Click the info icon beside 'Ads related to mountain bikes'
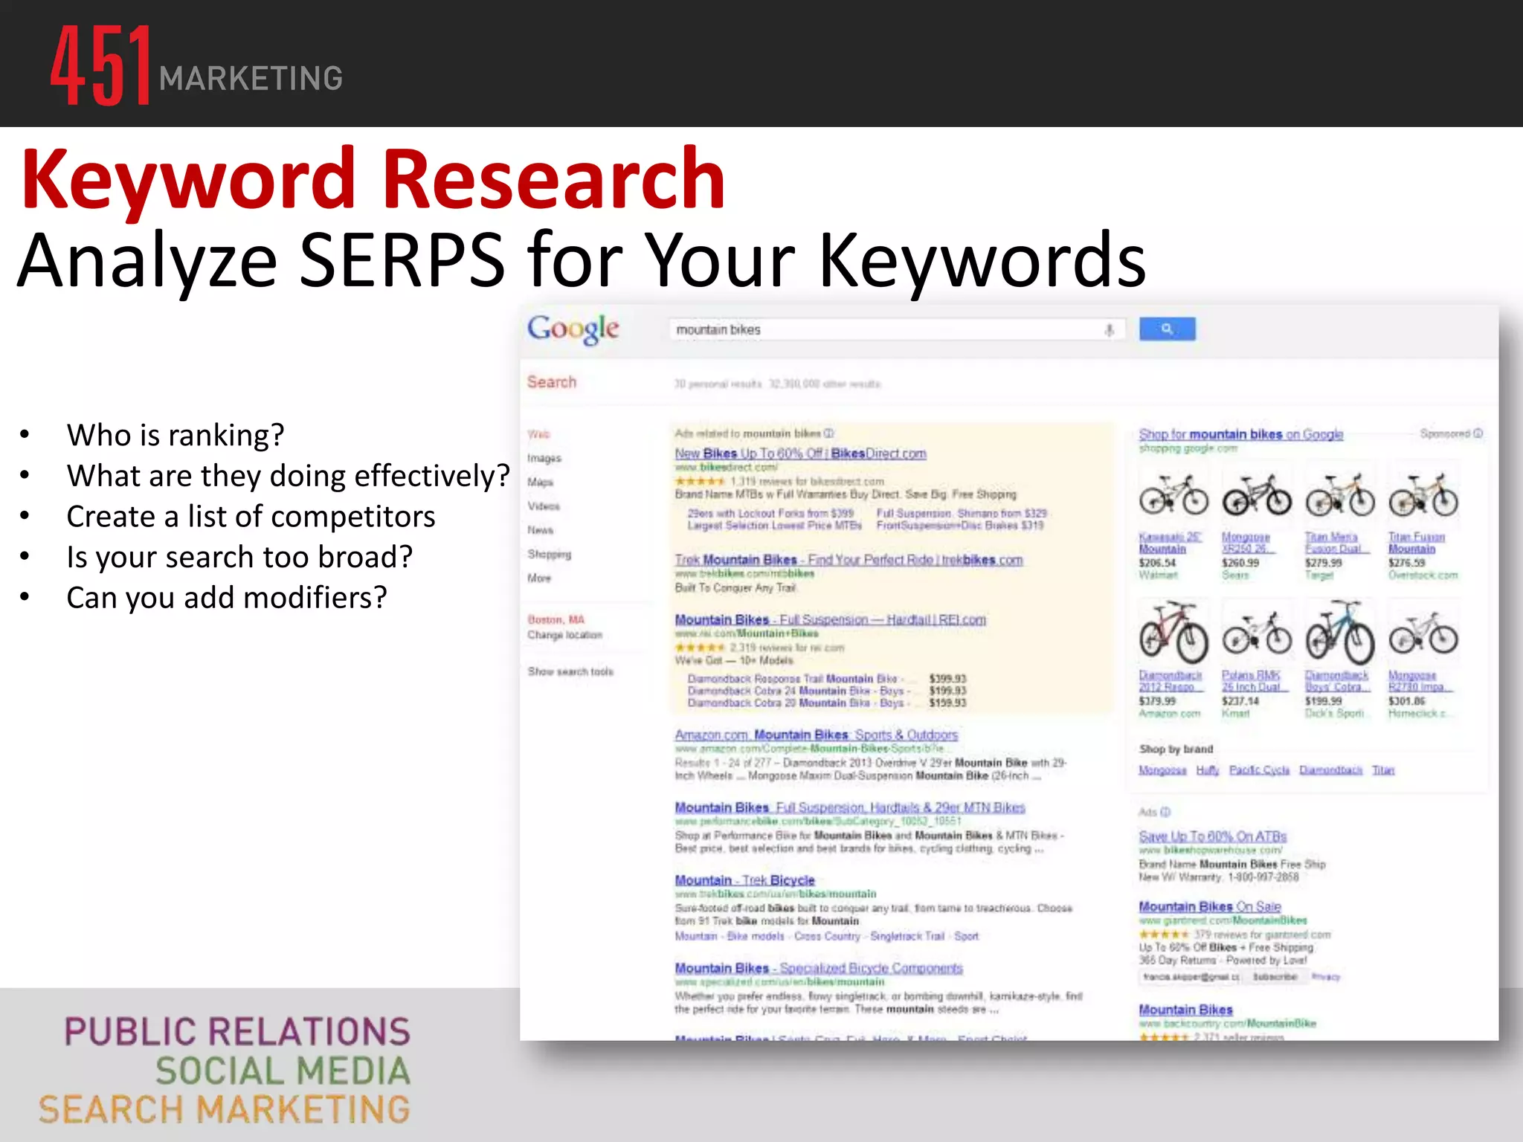This screenshot has height=1142, width=1523. pyautogui.click(x=828, y=433)
